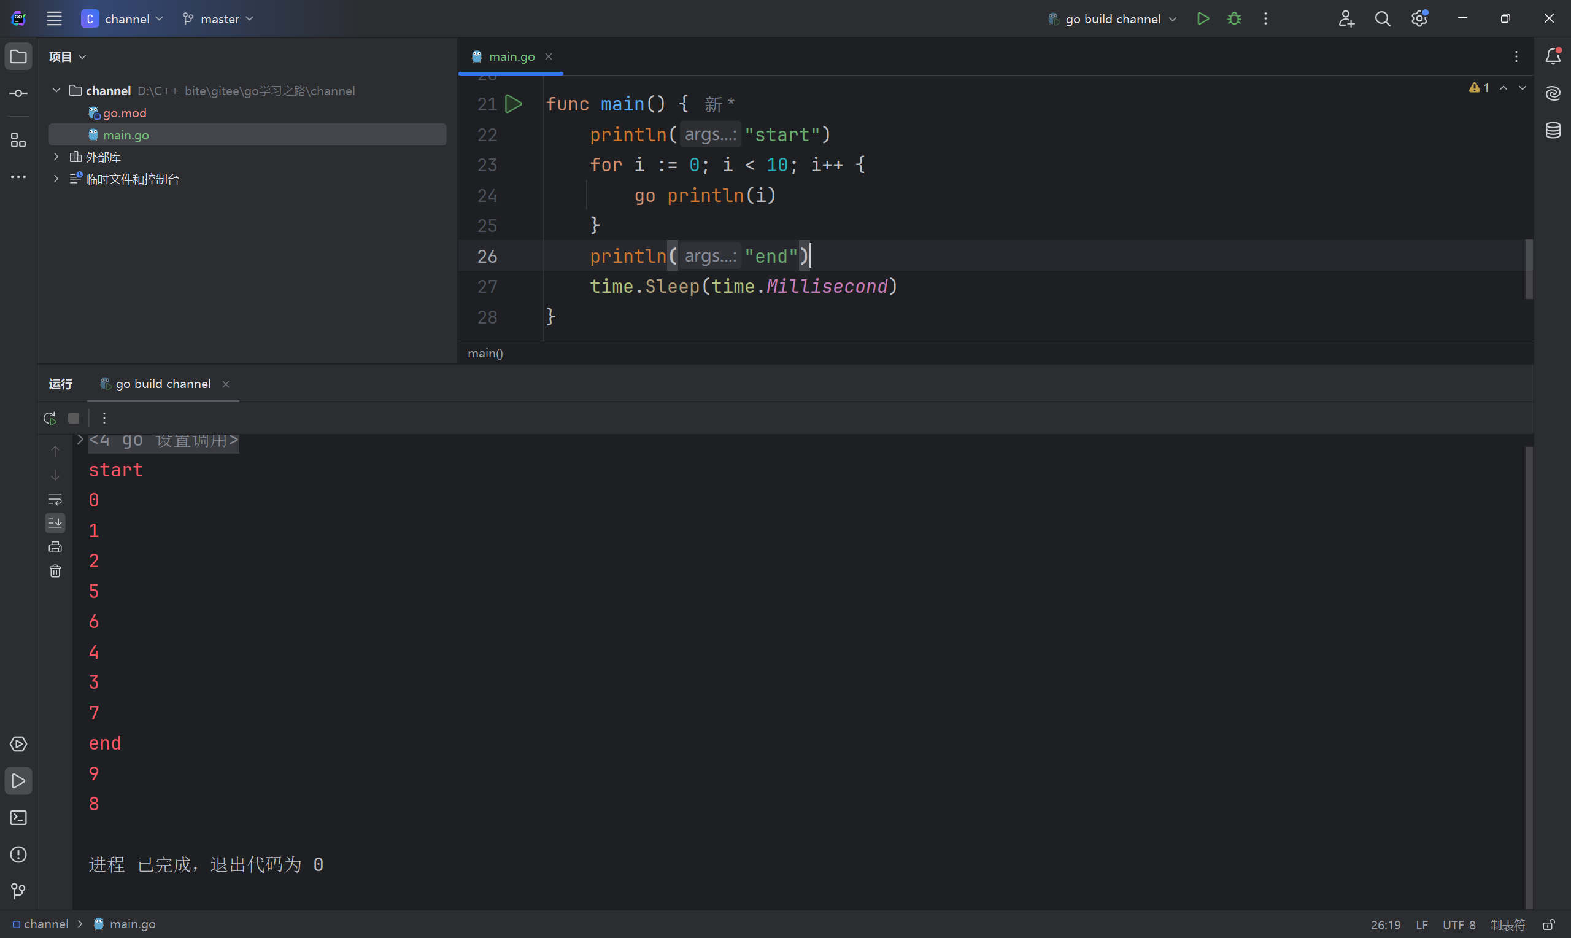Screen dimensions: 1571x938
Task: Click the run gutter icon at line 21
Action: [514, 104]
